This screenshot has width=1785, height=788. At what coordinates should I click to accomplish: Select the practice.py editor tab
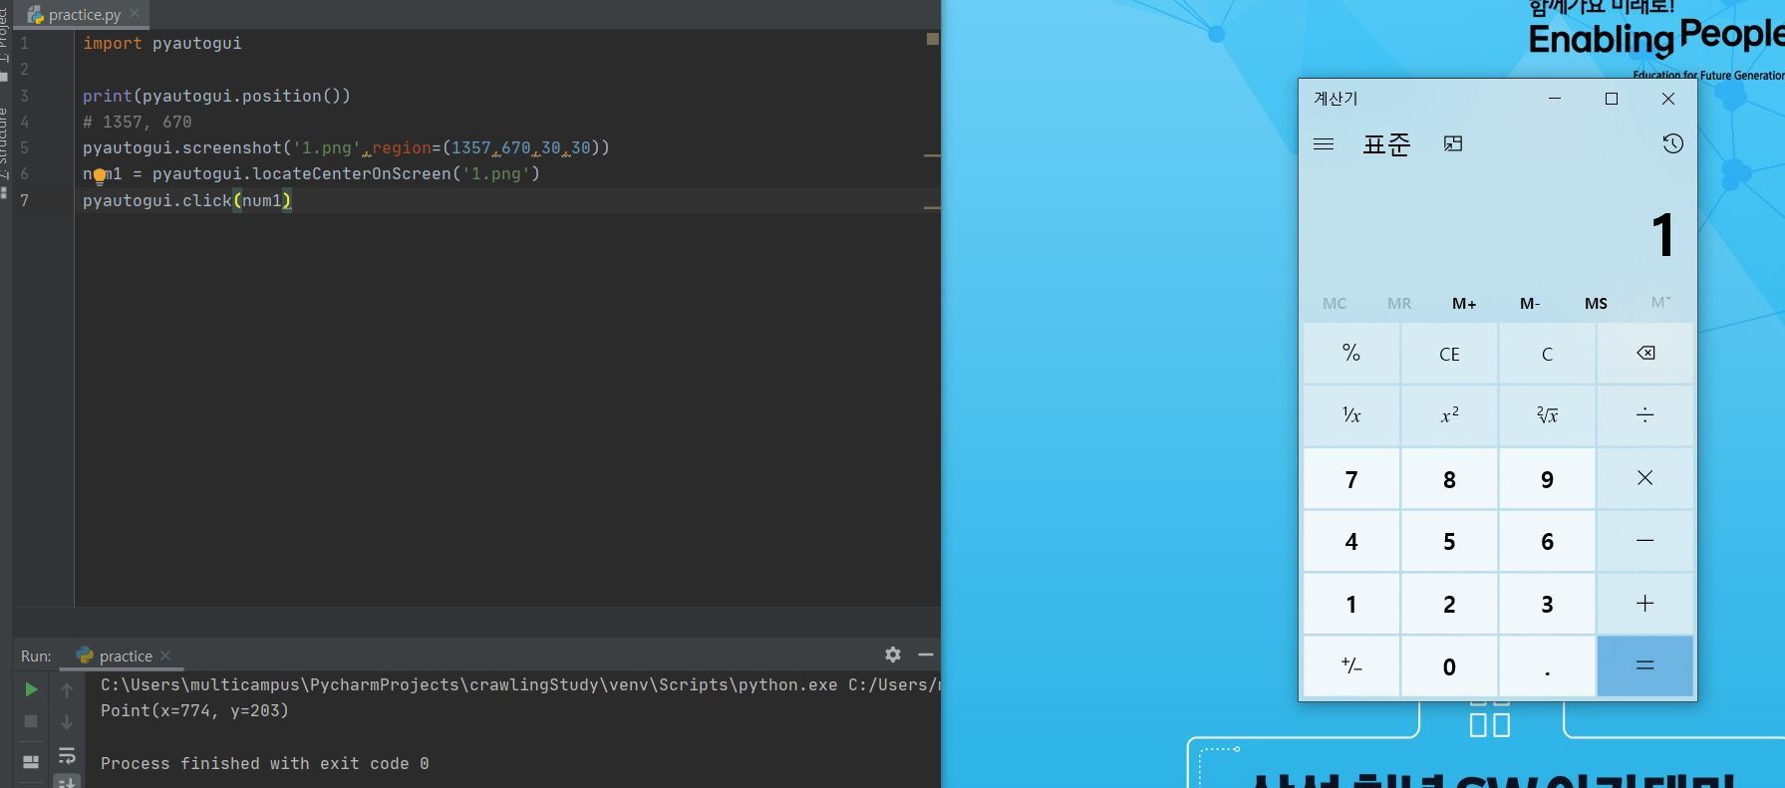84,15
